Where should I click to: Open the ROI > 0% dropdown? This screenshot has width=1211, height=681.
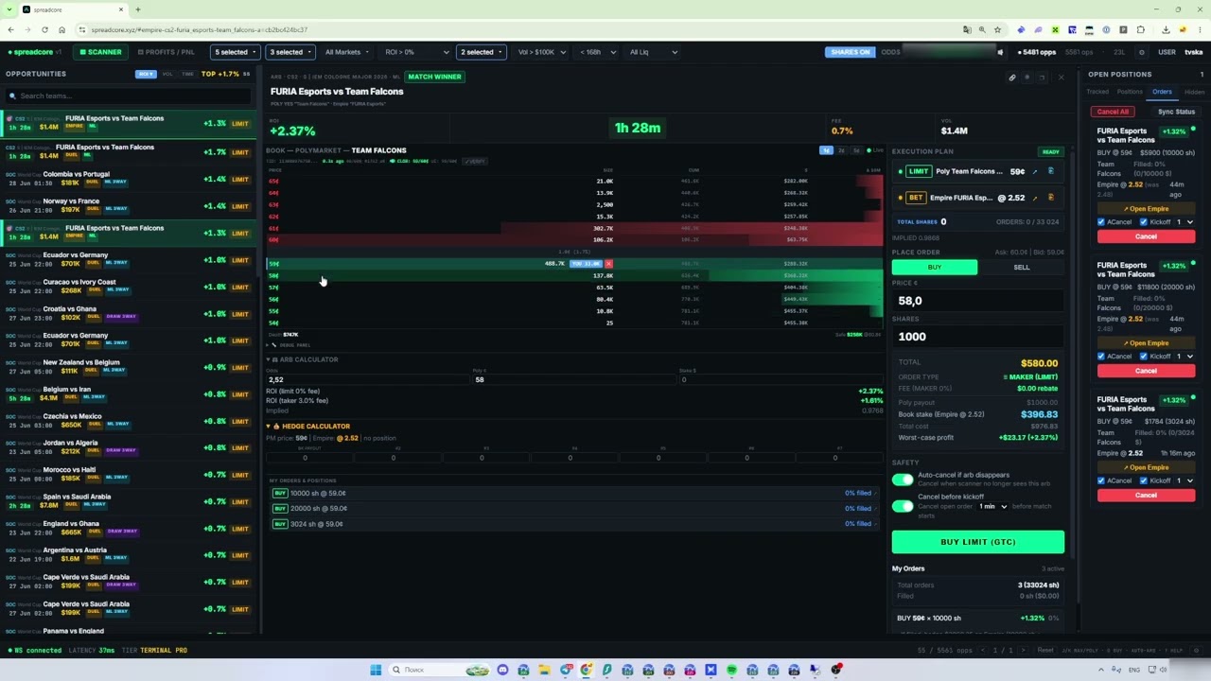[417, 52]
